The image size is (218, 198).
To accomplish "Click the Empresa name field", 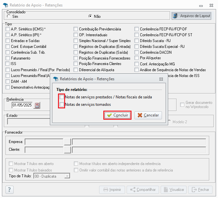I will click(x=139, y=142).
